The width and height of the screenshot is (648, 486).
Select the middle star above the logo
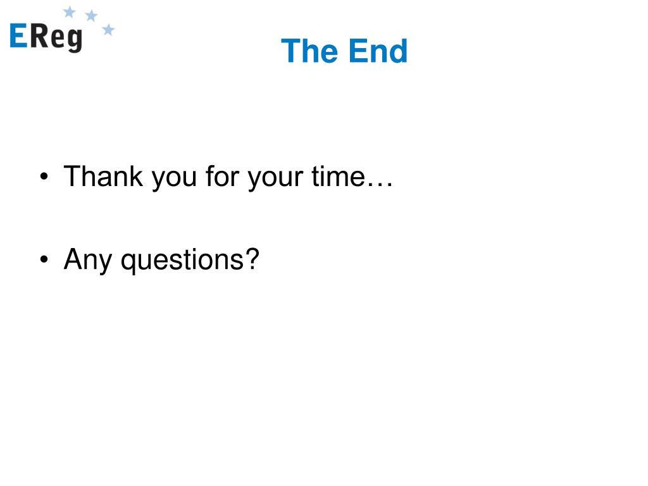[91, 16]
